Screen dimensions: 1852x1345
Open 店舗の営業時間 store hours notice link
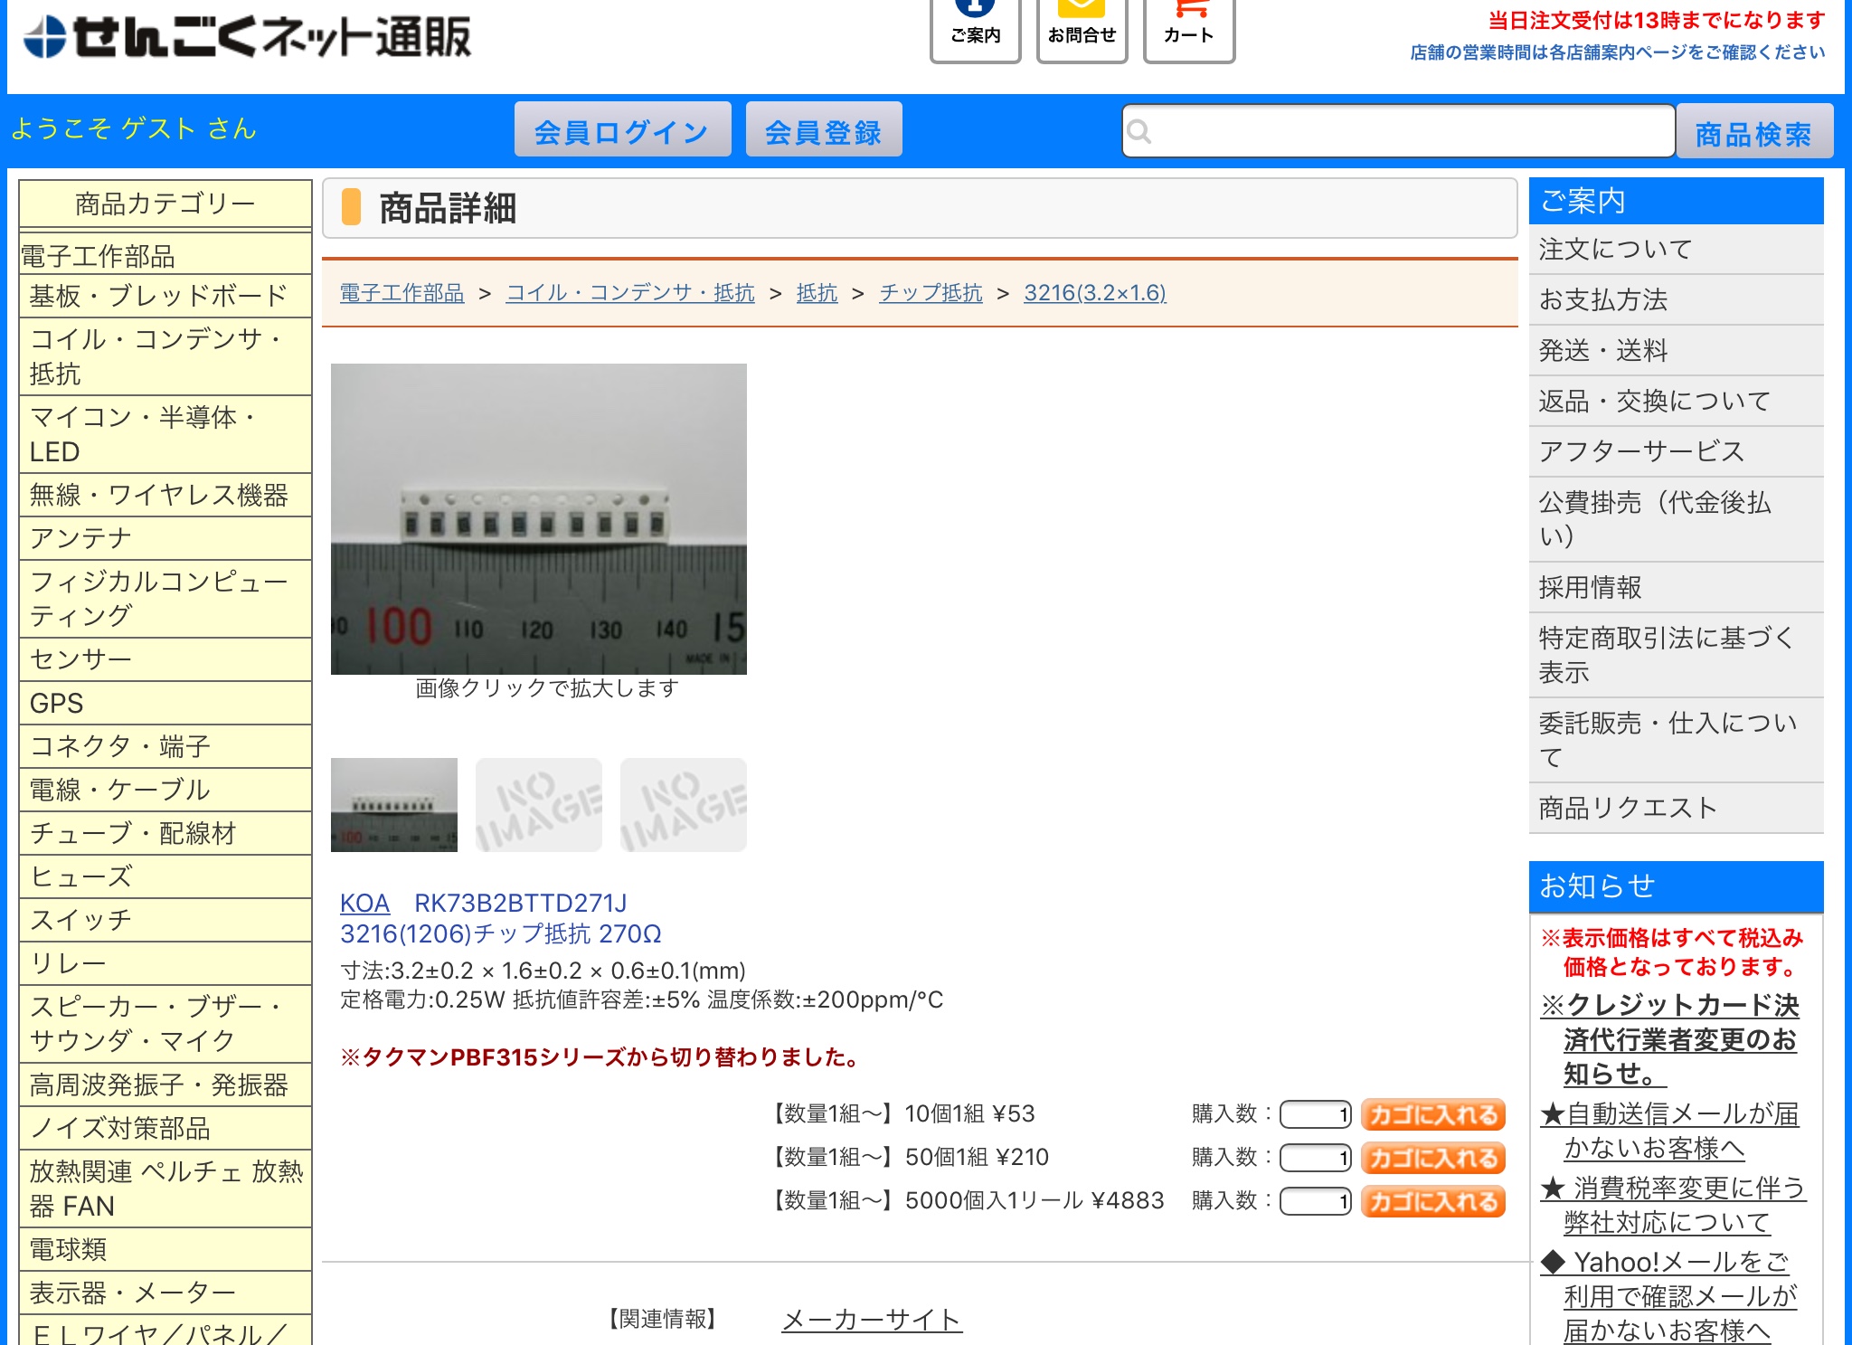click(x=1618, y=52)
